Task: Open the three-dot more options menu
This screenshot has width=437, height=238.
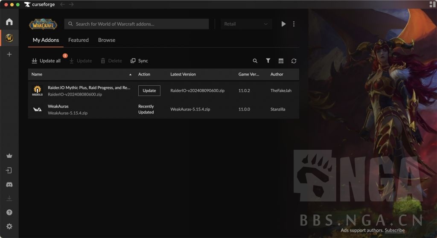Action: point(294,24)
